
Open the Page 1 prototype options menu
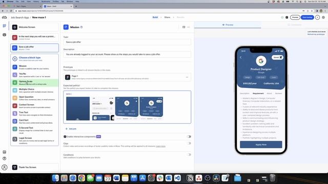coord(187,77)
